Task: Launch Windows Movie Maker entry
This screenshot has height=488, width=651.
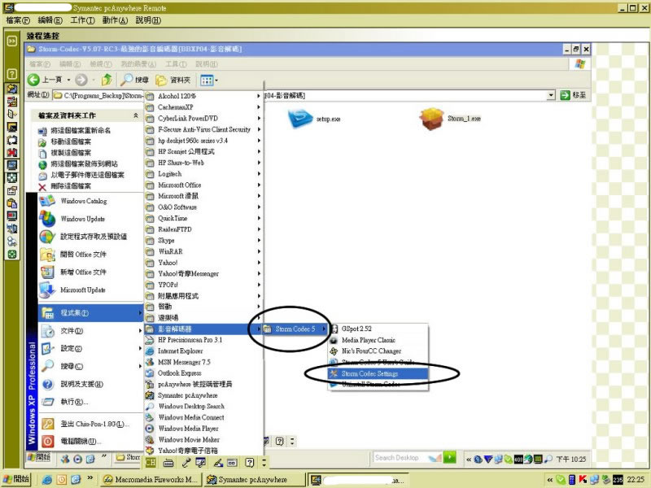Action: coord(203,439)
